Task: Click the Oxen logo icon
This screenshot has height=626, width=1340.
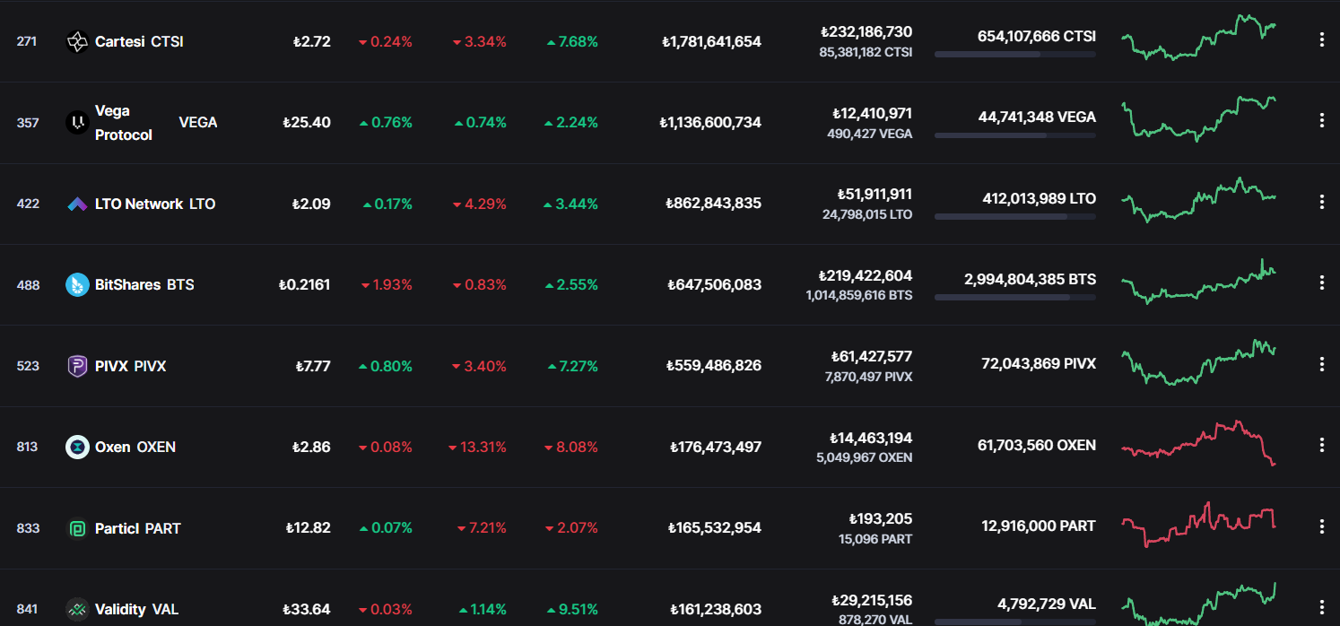Action: click(x=78, y=447)
